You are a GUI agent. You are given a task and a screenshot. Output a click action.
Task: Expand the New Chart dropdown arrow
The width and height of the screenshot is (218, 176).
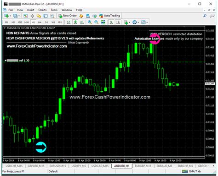(x=10, y=16)
